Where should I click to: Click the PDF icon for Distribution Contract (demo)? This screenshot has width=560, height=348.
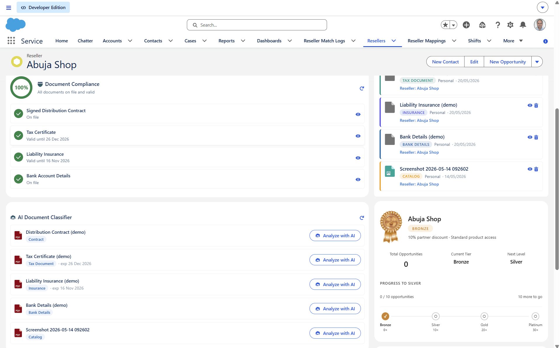18,236
